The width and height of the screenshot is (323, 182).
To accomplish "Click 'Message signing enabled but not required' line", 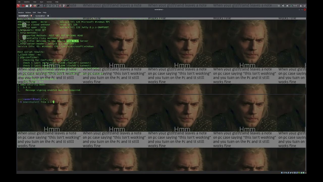I will pos(53,90).
